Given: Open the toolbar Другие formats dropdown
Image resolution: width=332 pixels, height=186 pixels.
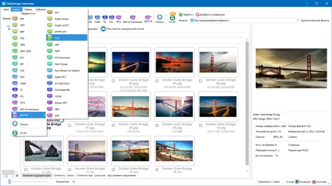Looking at the screenshot, I should (x=148, y=19).
